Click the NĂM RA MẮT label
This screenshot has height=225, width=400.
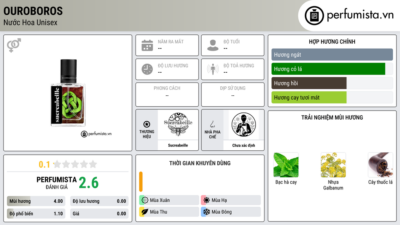pos(171,41)
